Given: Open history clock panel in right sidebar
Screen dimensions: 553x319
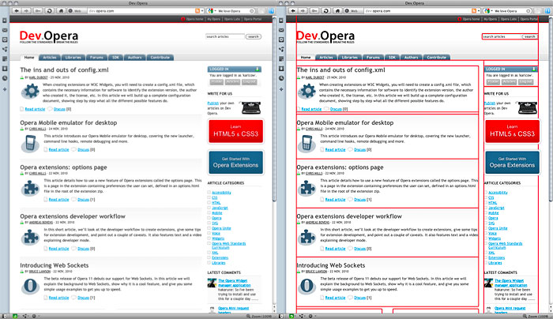Looking at the screenshot, I should pos(281,78).
